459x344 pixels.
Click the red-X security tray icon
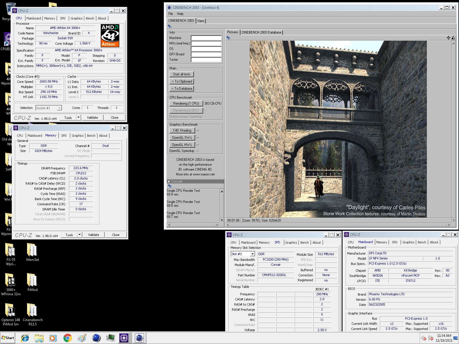coord(431,338)
